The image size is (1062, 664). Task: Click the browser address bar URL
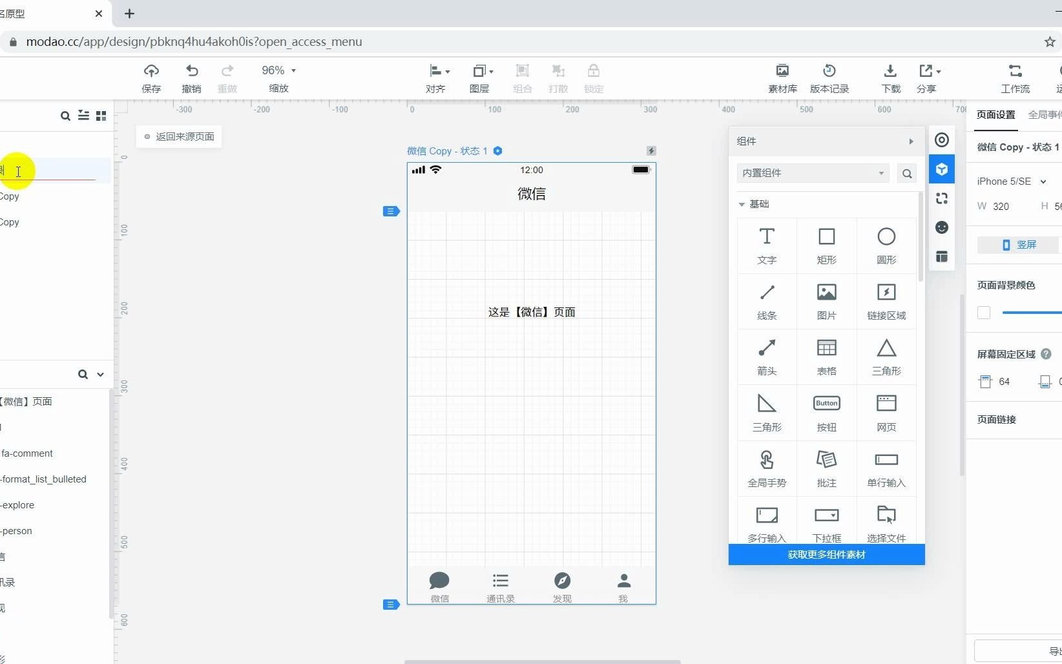[194, 42]
